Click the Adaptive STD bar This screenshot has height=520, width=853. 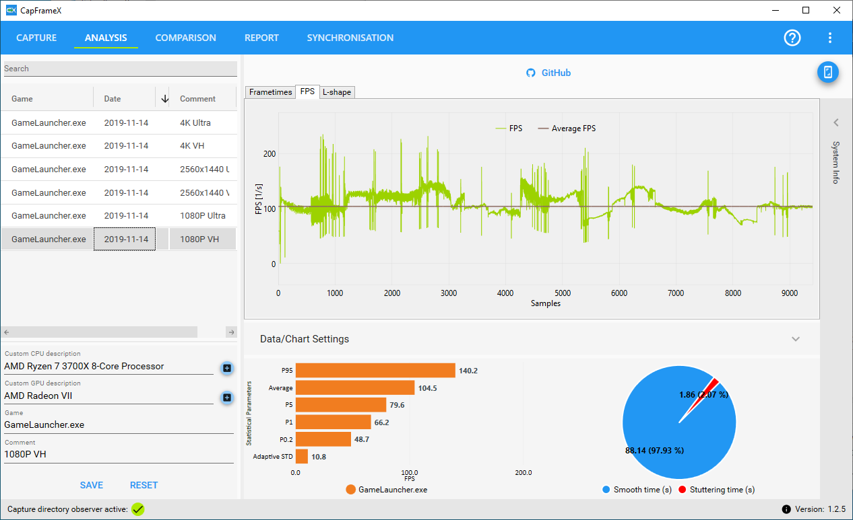302,457
